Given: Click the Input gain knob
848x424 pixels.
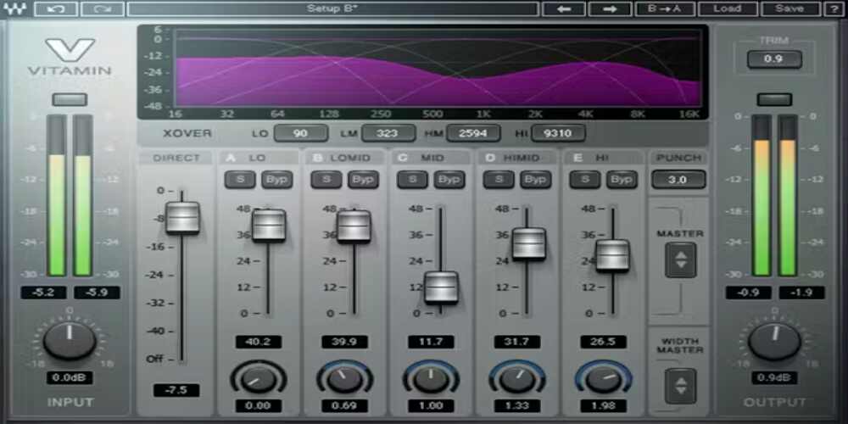Looking at the screenshot, I should click(70, 340).
